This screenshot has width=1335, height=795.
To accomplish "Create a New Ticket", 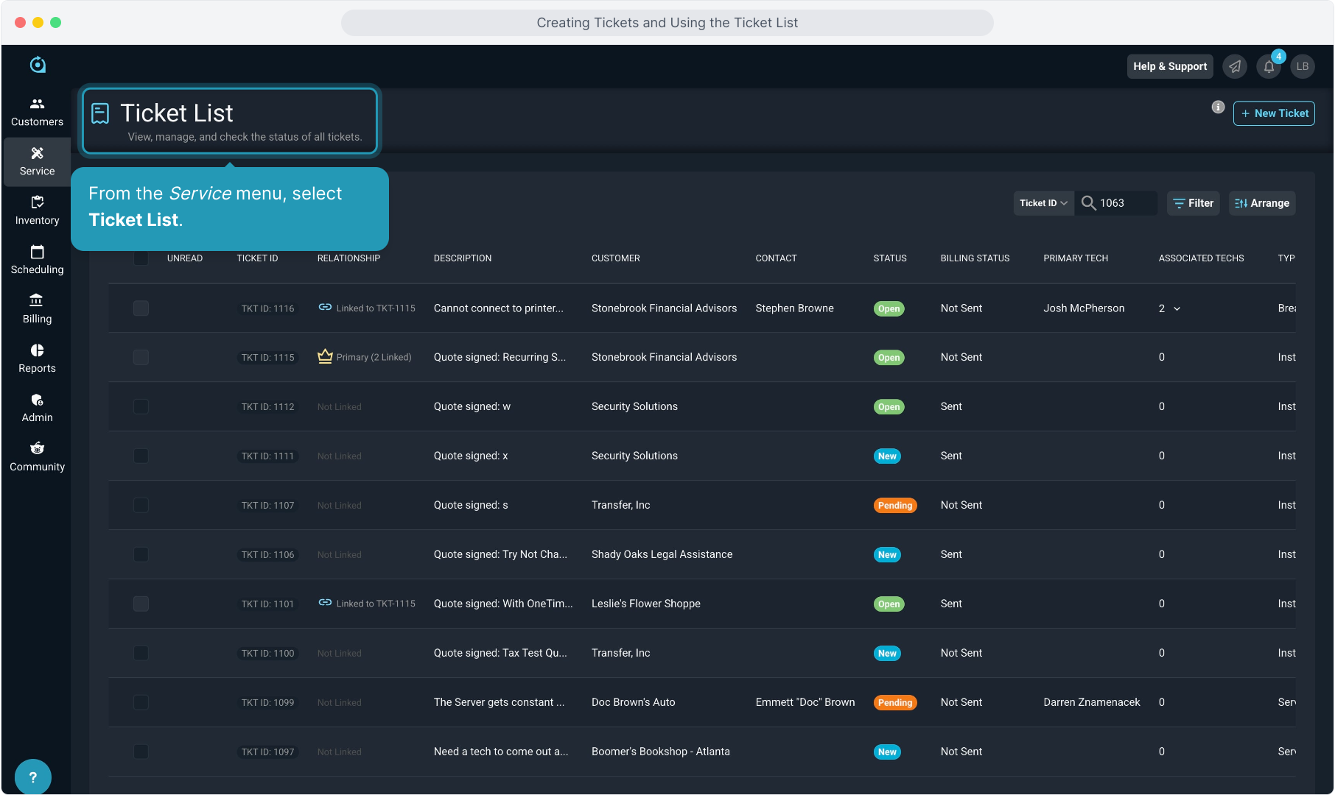I will [1274, 113].
